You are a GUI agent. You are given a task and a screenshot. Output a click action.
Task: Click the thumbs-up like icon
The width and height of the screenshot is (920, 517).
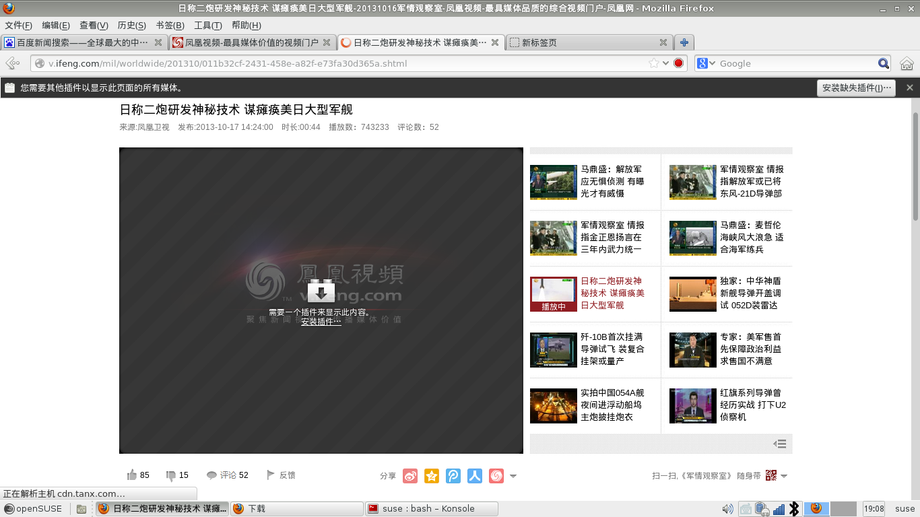132,475
